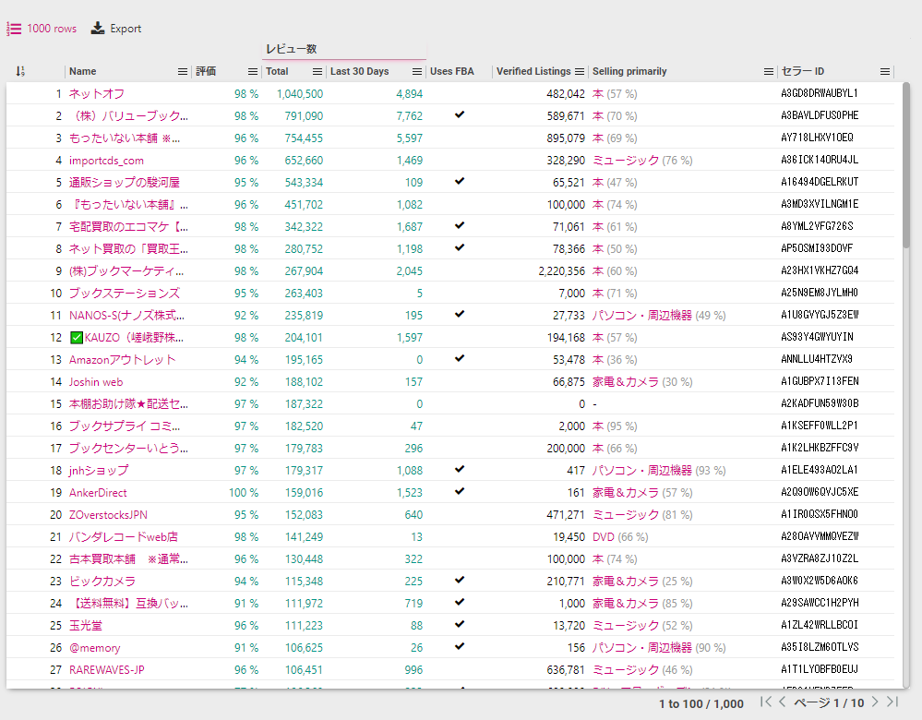
Task: Sort by the Verified Listings column header
Action: (533, 72)
